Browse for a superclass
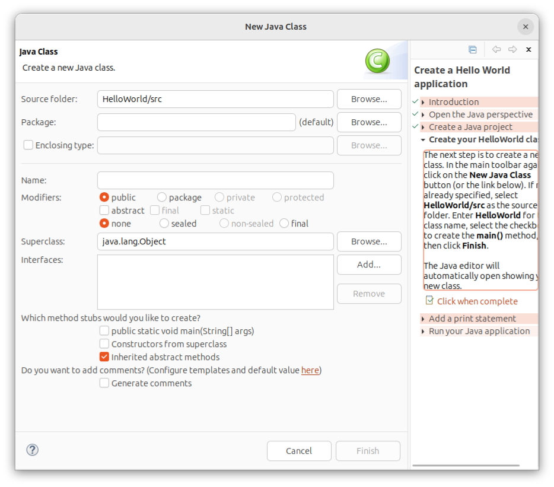 [x=369, y=241]
